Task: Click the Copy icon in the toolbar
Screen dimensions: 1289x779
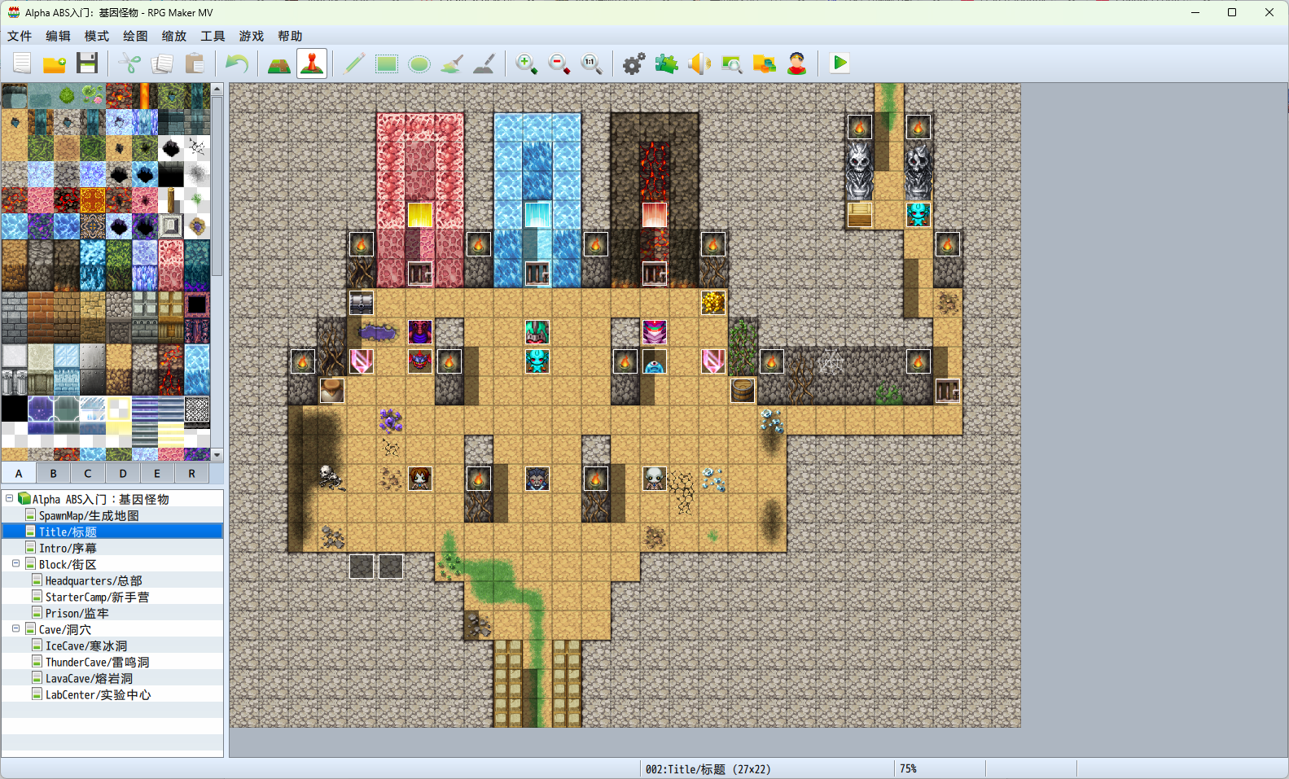Action: click(x=162, y=63)
